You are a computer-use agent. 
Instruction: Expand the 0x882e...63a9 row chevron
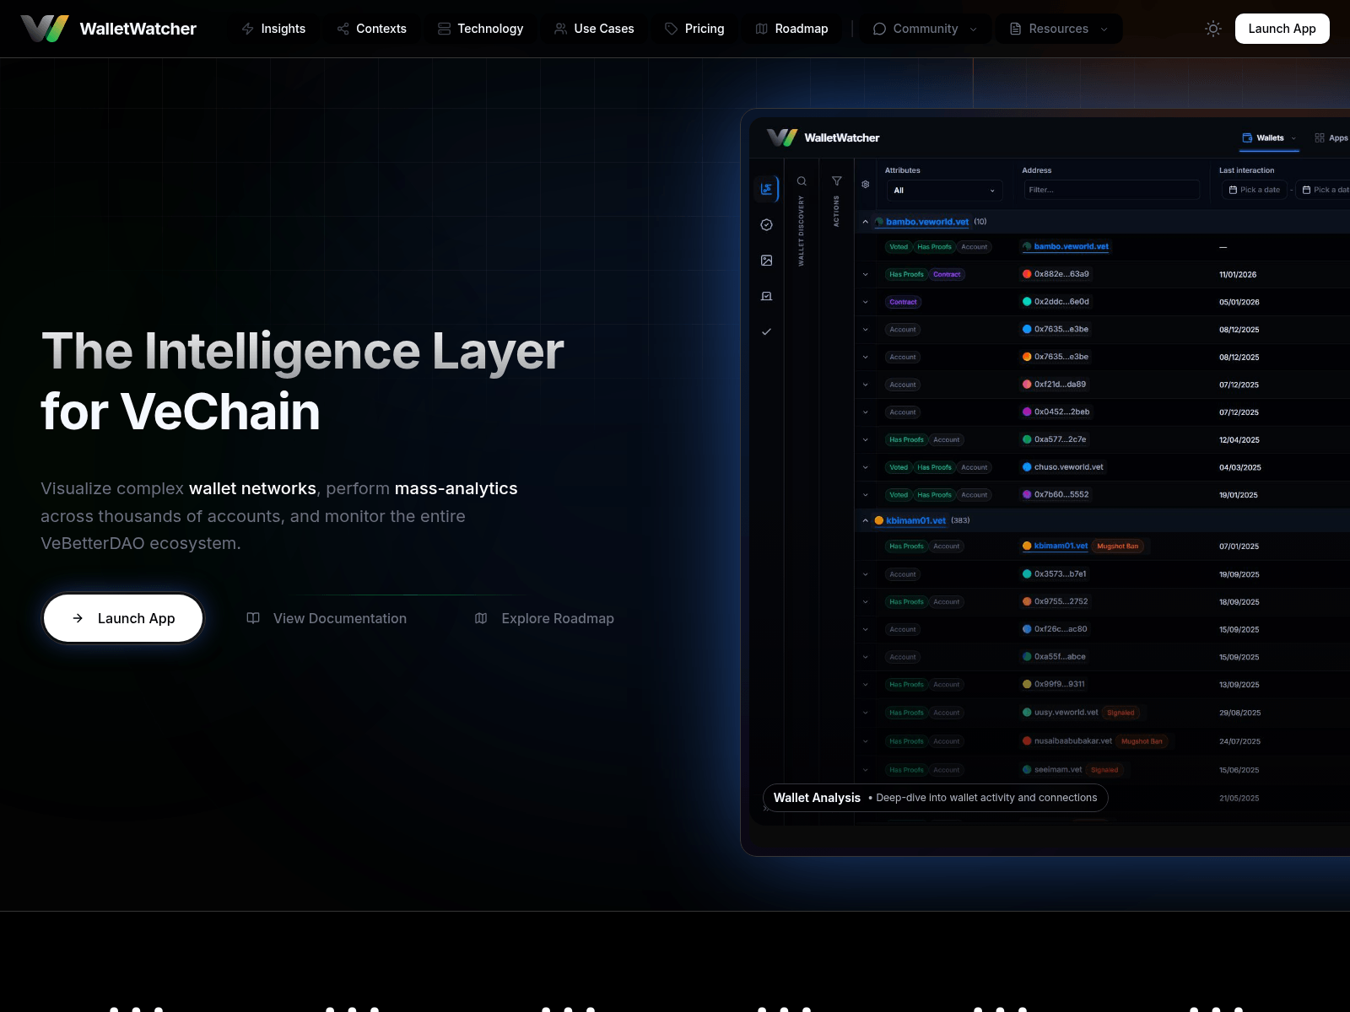[865, 274]
